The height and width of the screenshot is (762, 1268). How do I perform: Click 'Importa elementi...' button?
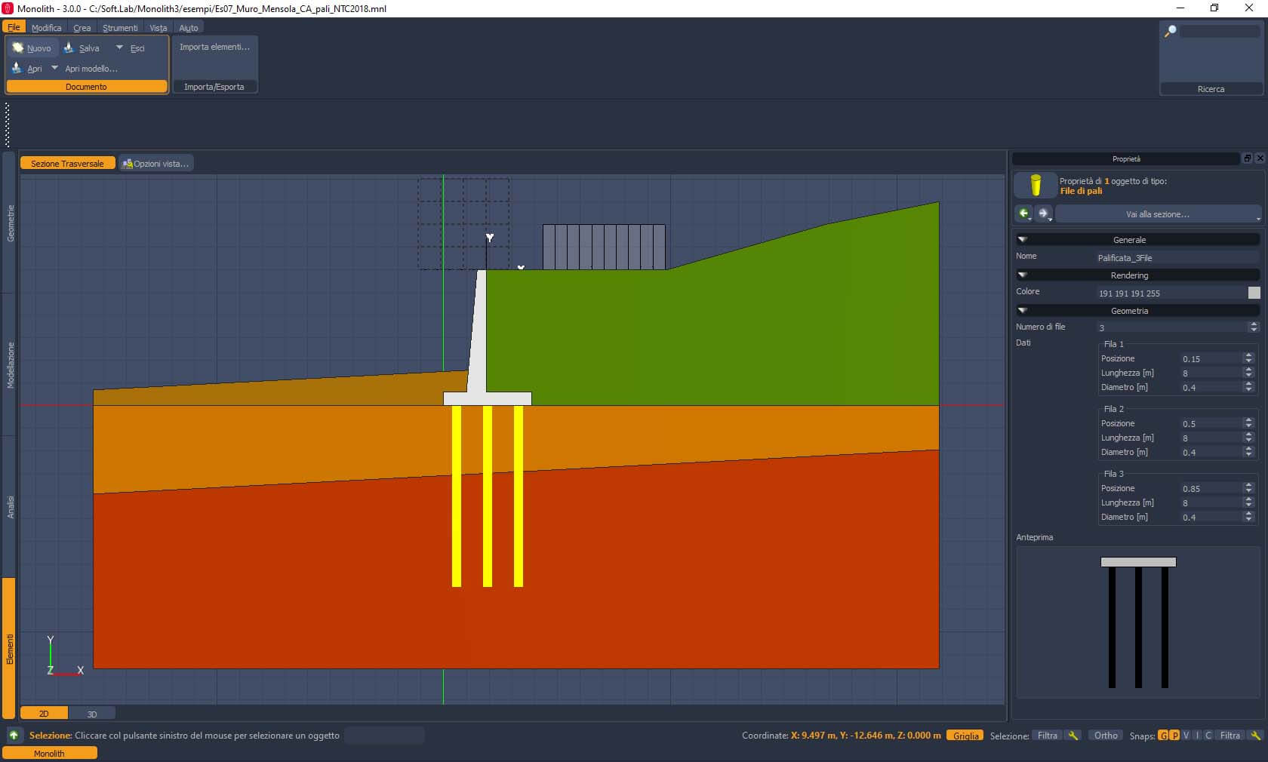(x=214, y=47)
